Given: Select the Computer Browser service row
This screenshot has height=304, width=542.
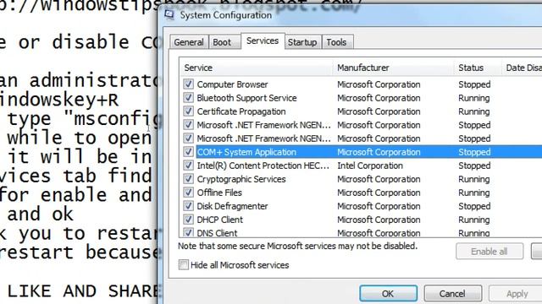Looking at the screenshot, I should point(361,84).
